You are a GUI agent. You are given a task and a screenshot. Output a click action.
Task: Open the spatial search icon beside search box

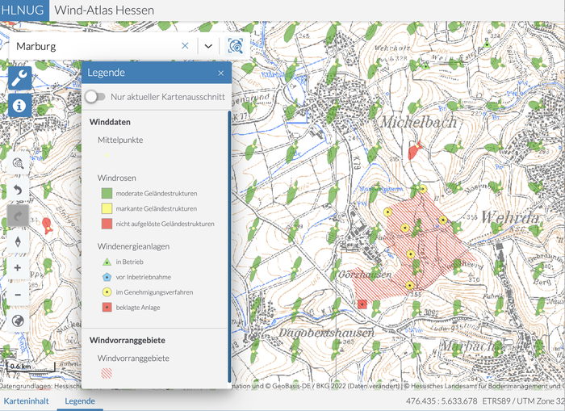(235, 46)
